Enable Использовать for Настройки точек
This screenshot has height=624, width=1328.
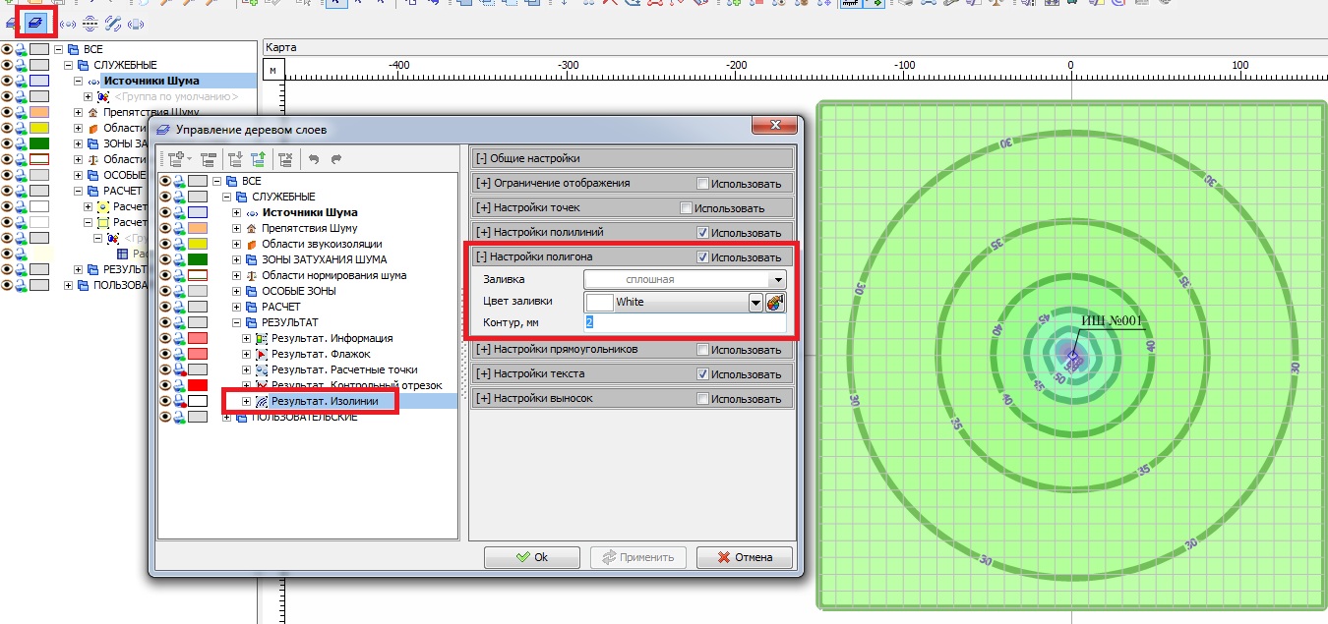click(687, 208)
